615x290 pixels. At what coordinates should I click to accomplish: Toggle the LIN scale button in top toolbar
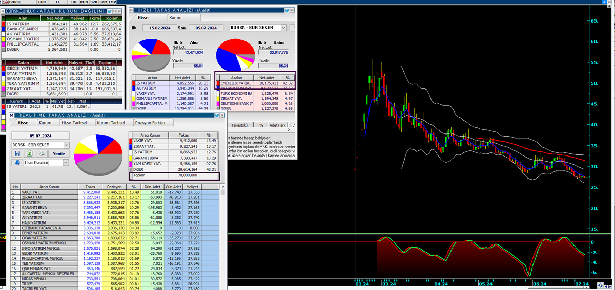click(74, 3)
